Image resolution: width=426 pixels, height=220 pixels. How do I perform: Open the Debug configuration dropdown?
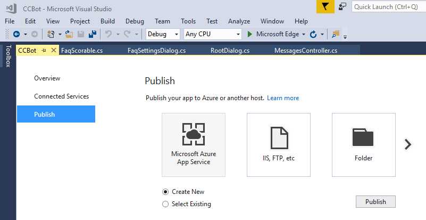[x=163, y=34]
